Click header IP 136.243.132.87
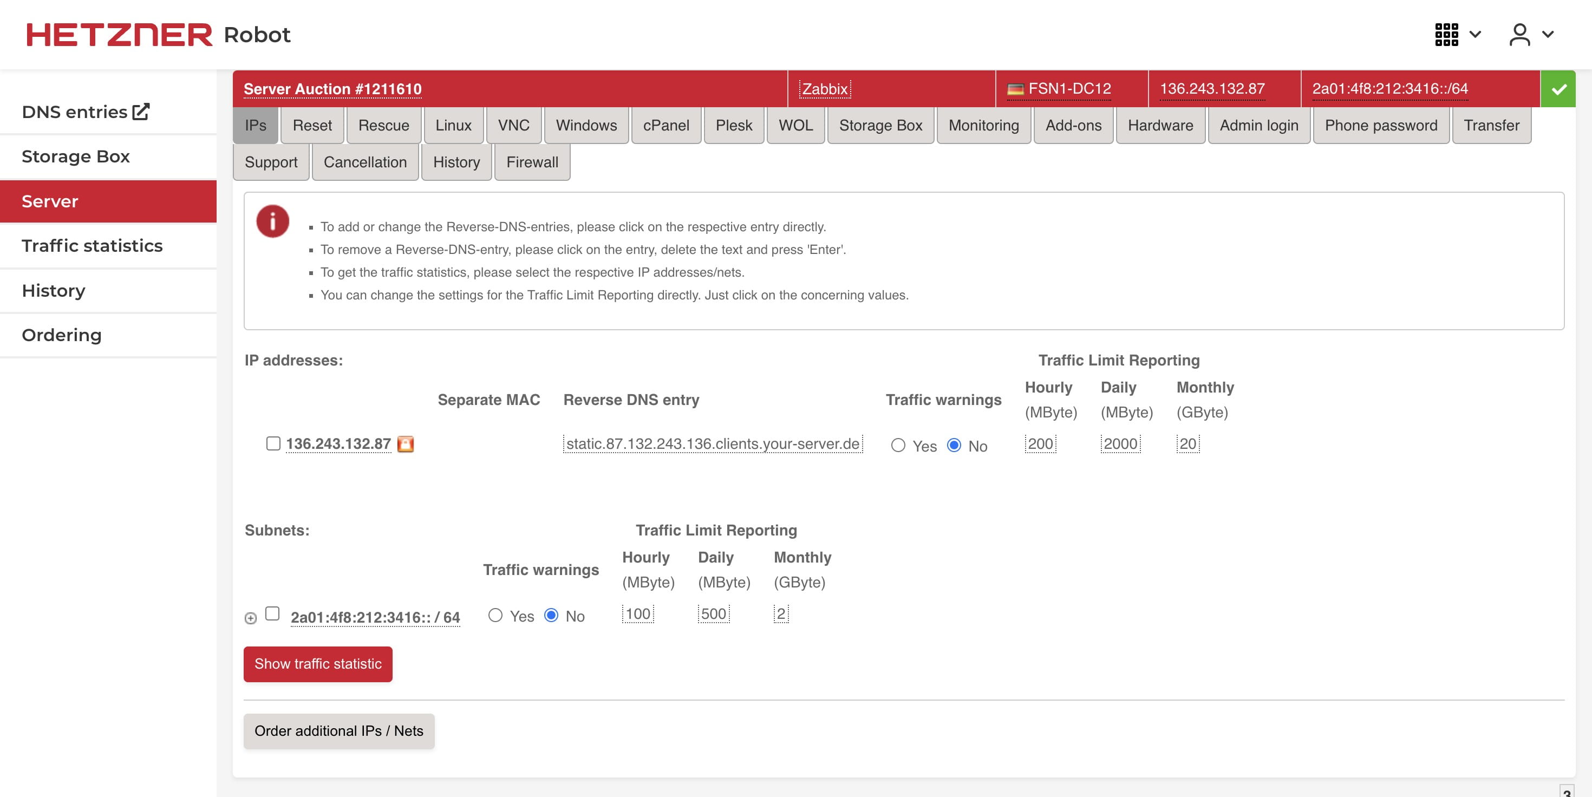The image size is (1592, 797). [1212, 89]
